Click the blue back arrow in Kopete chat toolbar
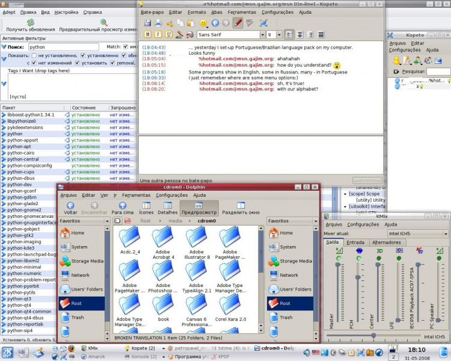 click(215, 23)
